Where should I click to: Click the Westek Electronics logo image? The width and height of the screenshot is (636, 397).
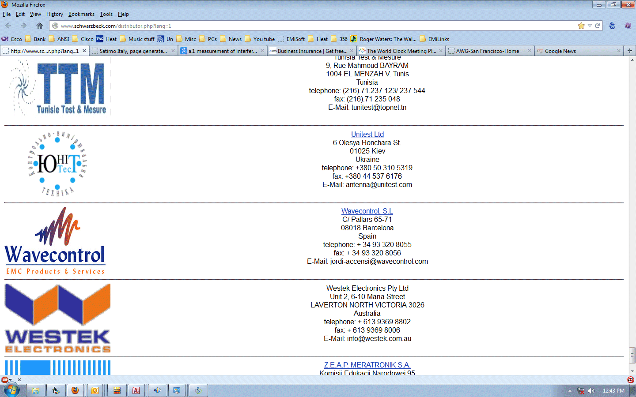point(57,318)
